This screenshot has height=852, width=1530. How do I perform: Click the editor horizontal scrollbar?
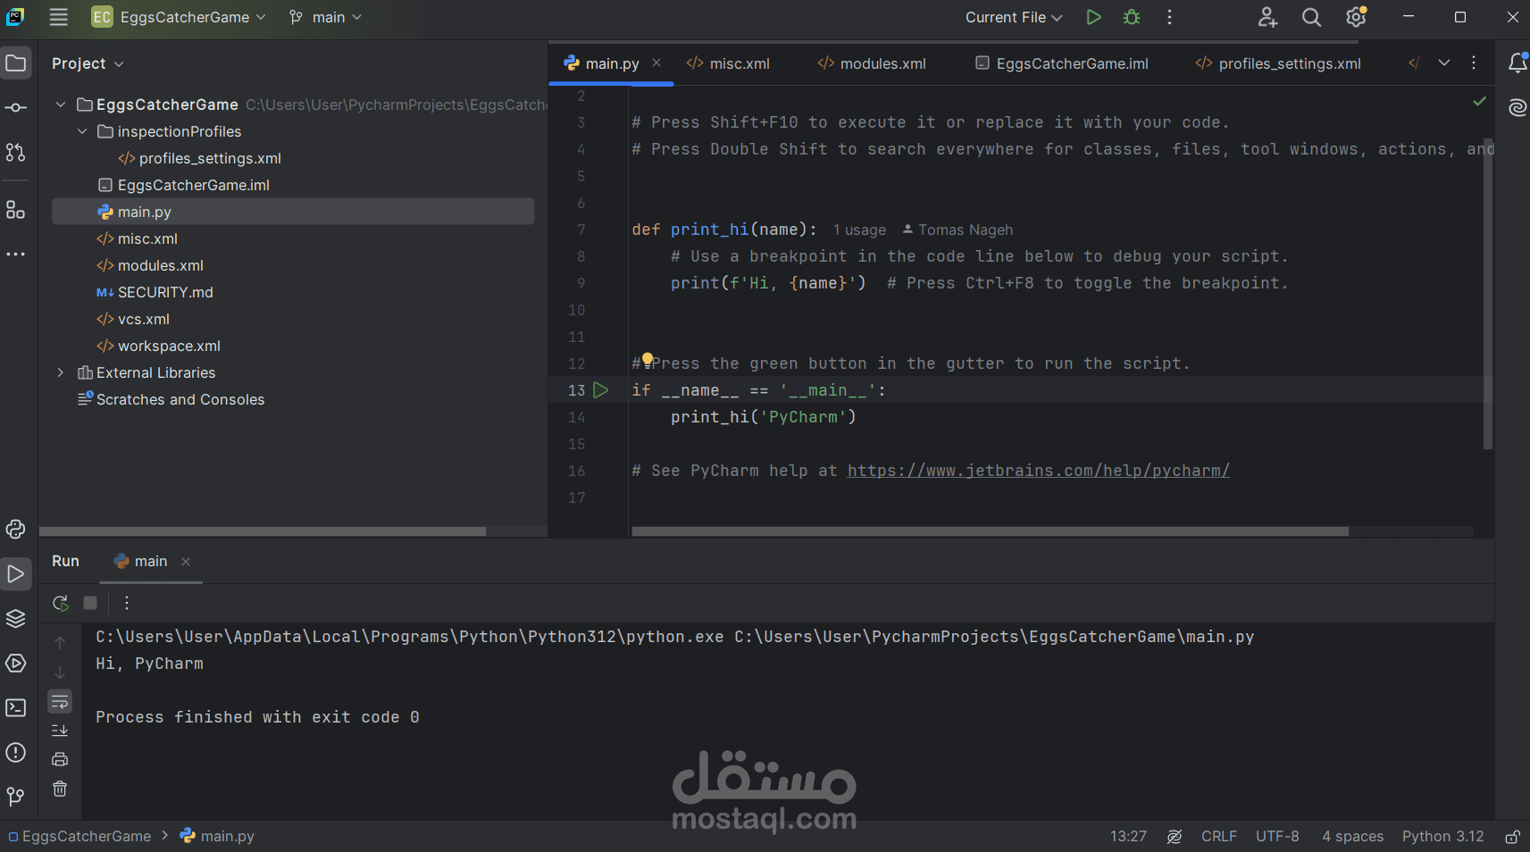pos(990,531)
